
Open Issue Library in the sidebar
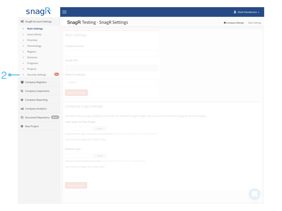pos(34,34)
